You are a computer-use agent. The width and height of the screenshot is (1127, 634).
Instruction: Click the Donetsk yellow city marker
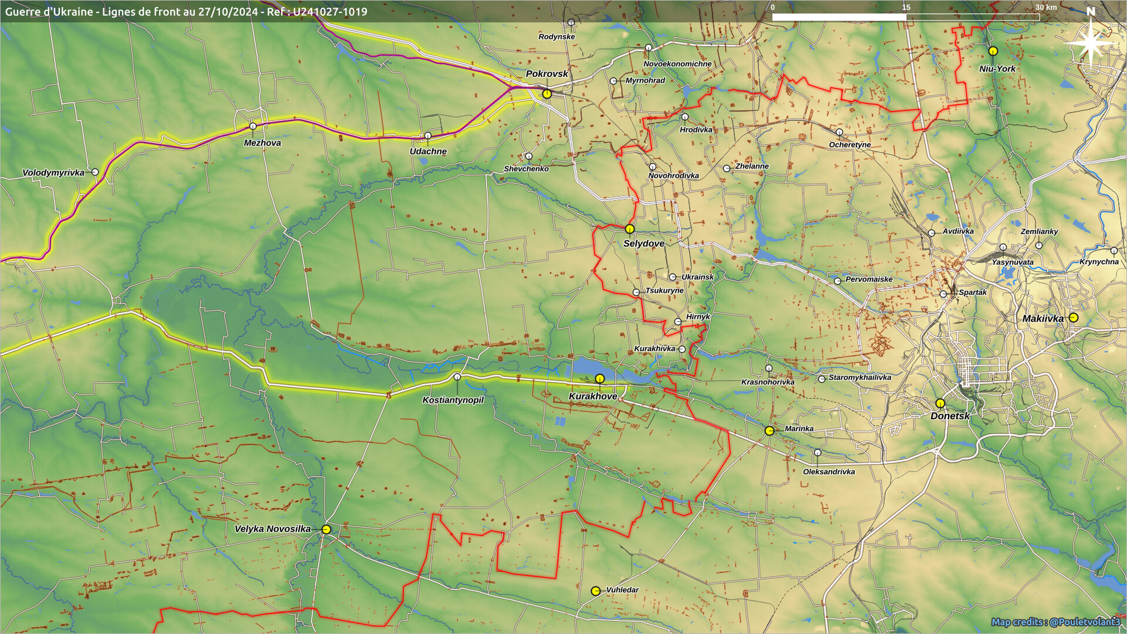pyautogui.click(x=940, y=403)
